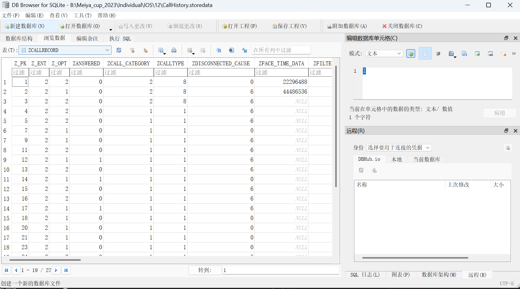Click 附加数据库(A) toolbar button
This screenshot has height=289, width=520.
pyautogui.click(x=347, y=26)
